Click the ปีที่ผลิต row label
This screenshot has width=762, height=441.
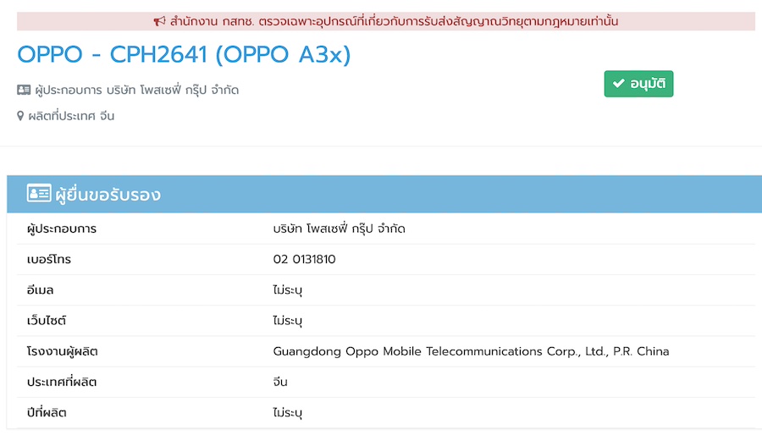47,412
